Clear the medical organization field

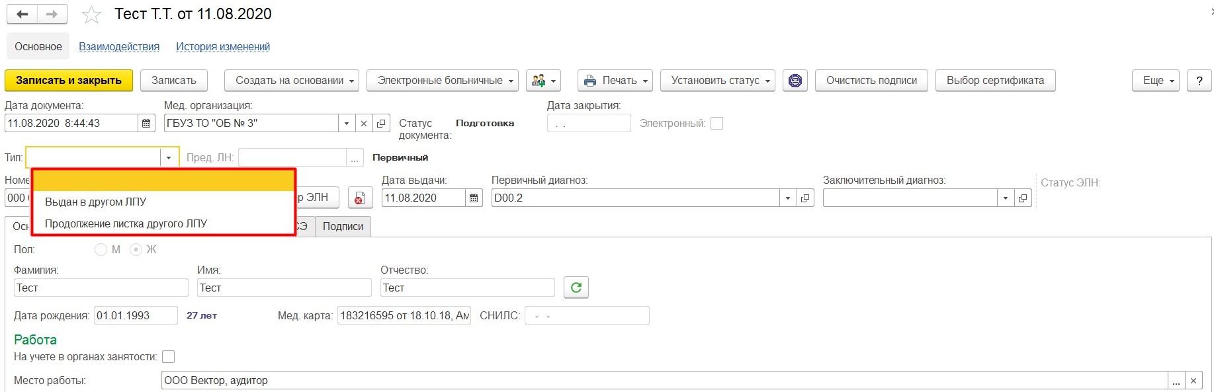click(363, 124)
